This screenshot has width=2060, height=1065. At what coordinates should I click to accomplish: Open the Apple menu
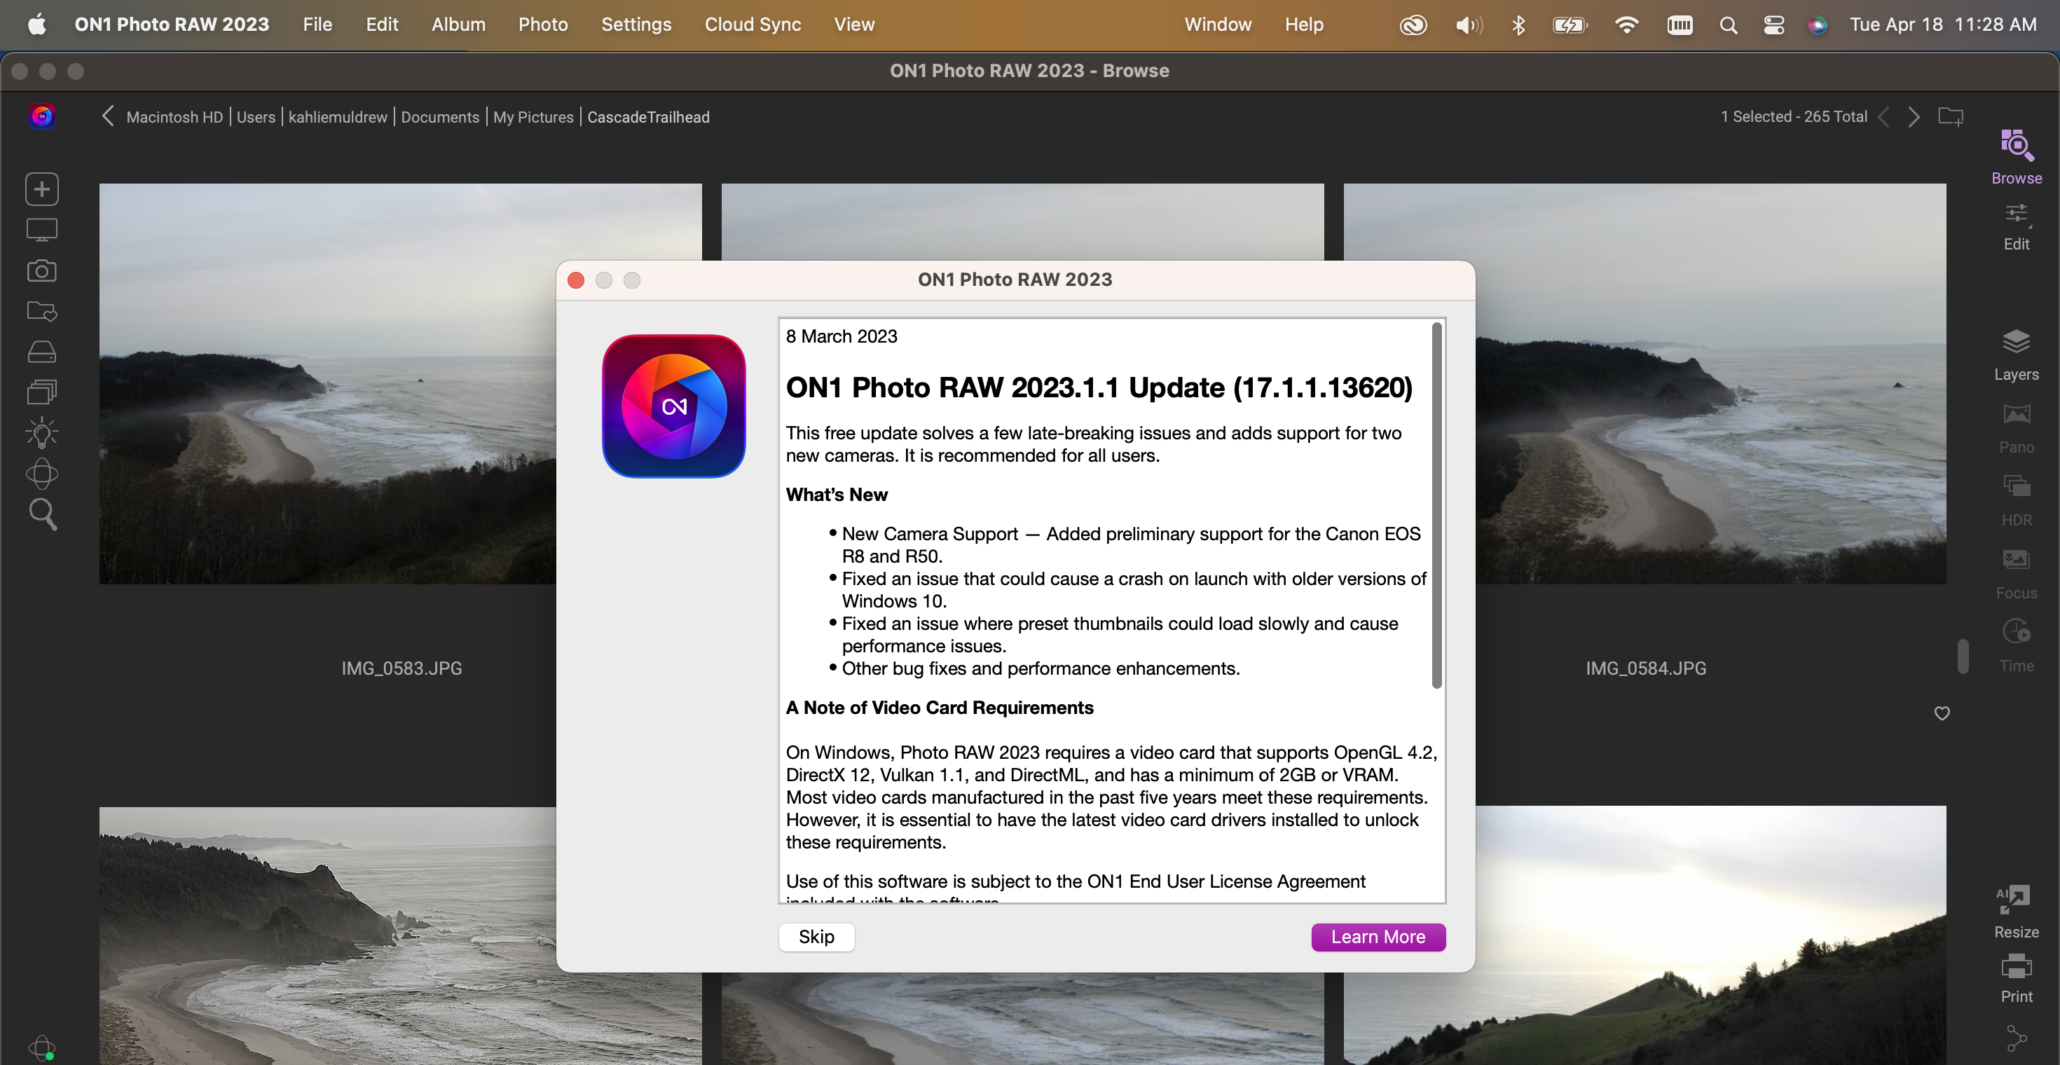pos(36,24)
